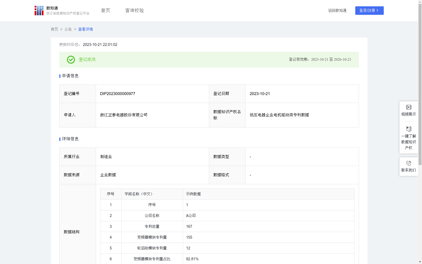Click the 企业数据 data source value

pyautogui.click(x=108, y=175)
